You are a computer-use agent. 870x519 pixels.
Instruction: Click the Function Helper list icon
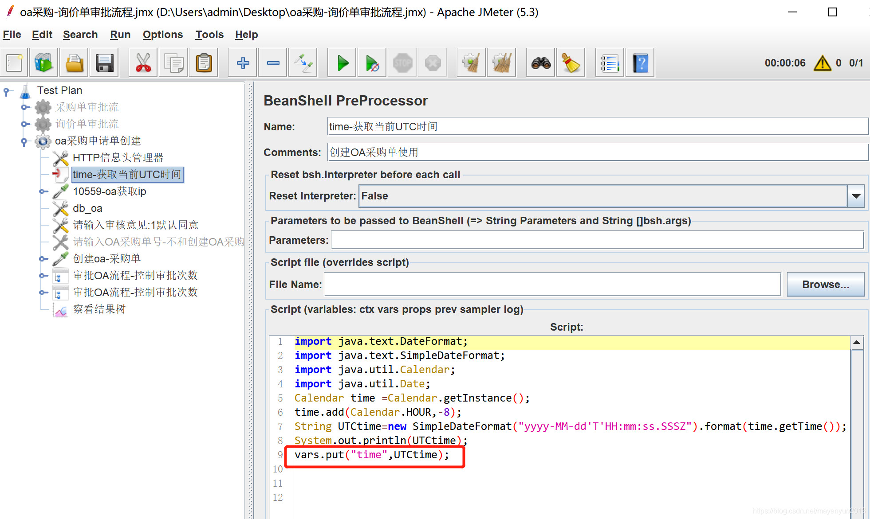click(x=610, y=63)
